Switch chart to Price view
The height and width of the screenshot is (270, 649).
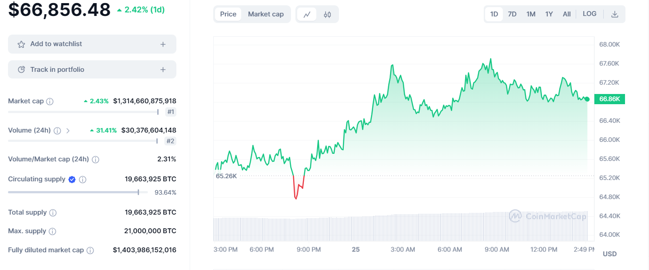[228, 14]
